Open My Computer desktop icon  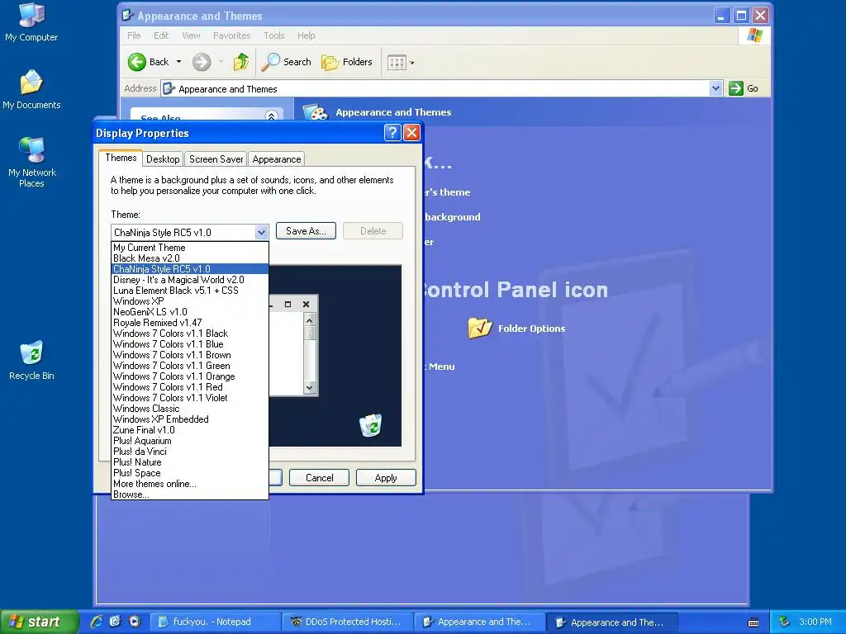pyautogui.click(x=31, y=22)
